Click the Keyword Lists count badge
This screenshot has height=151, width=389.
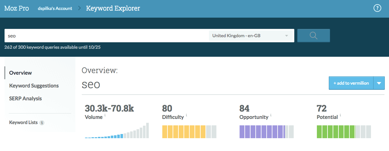(x=42, y=122)
